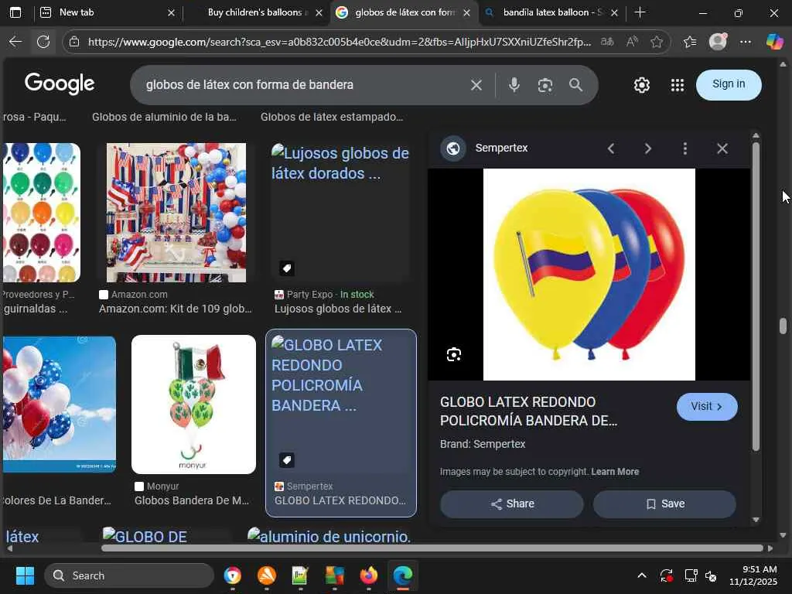
Task: Click the Windows taskbar Search box
Action: pyautogui.click(x=129, y=575)
